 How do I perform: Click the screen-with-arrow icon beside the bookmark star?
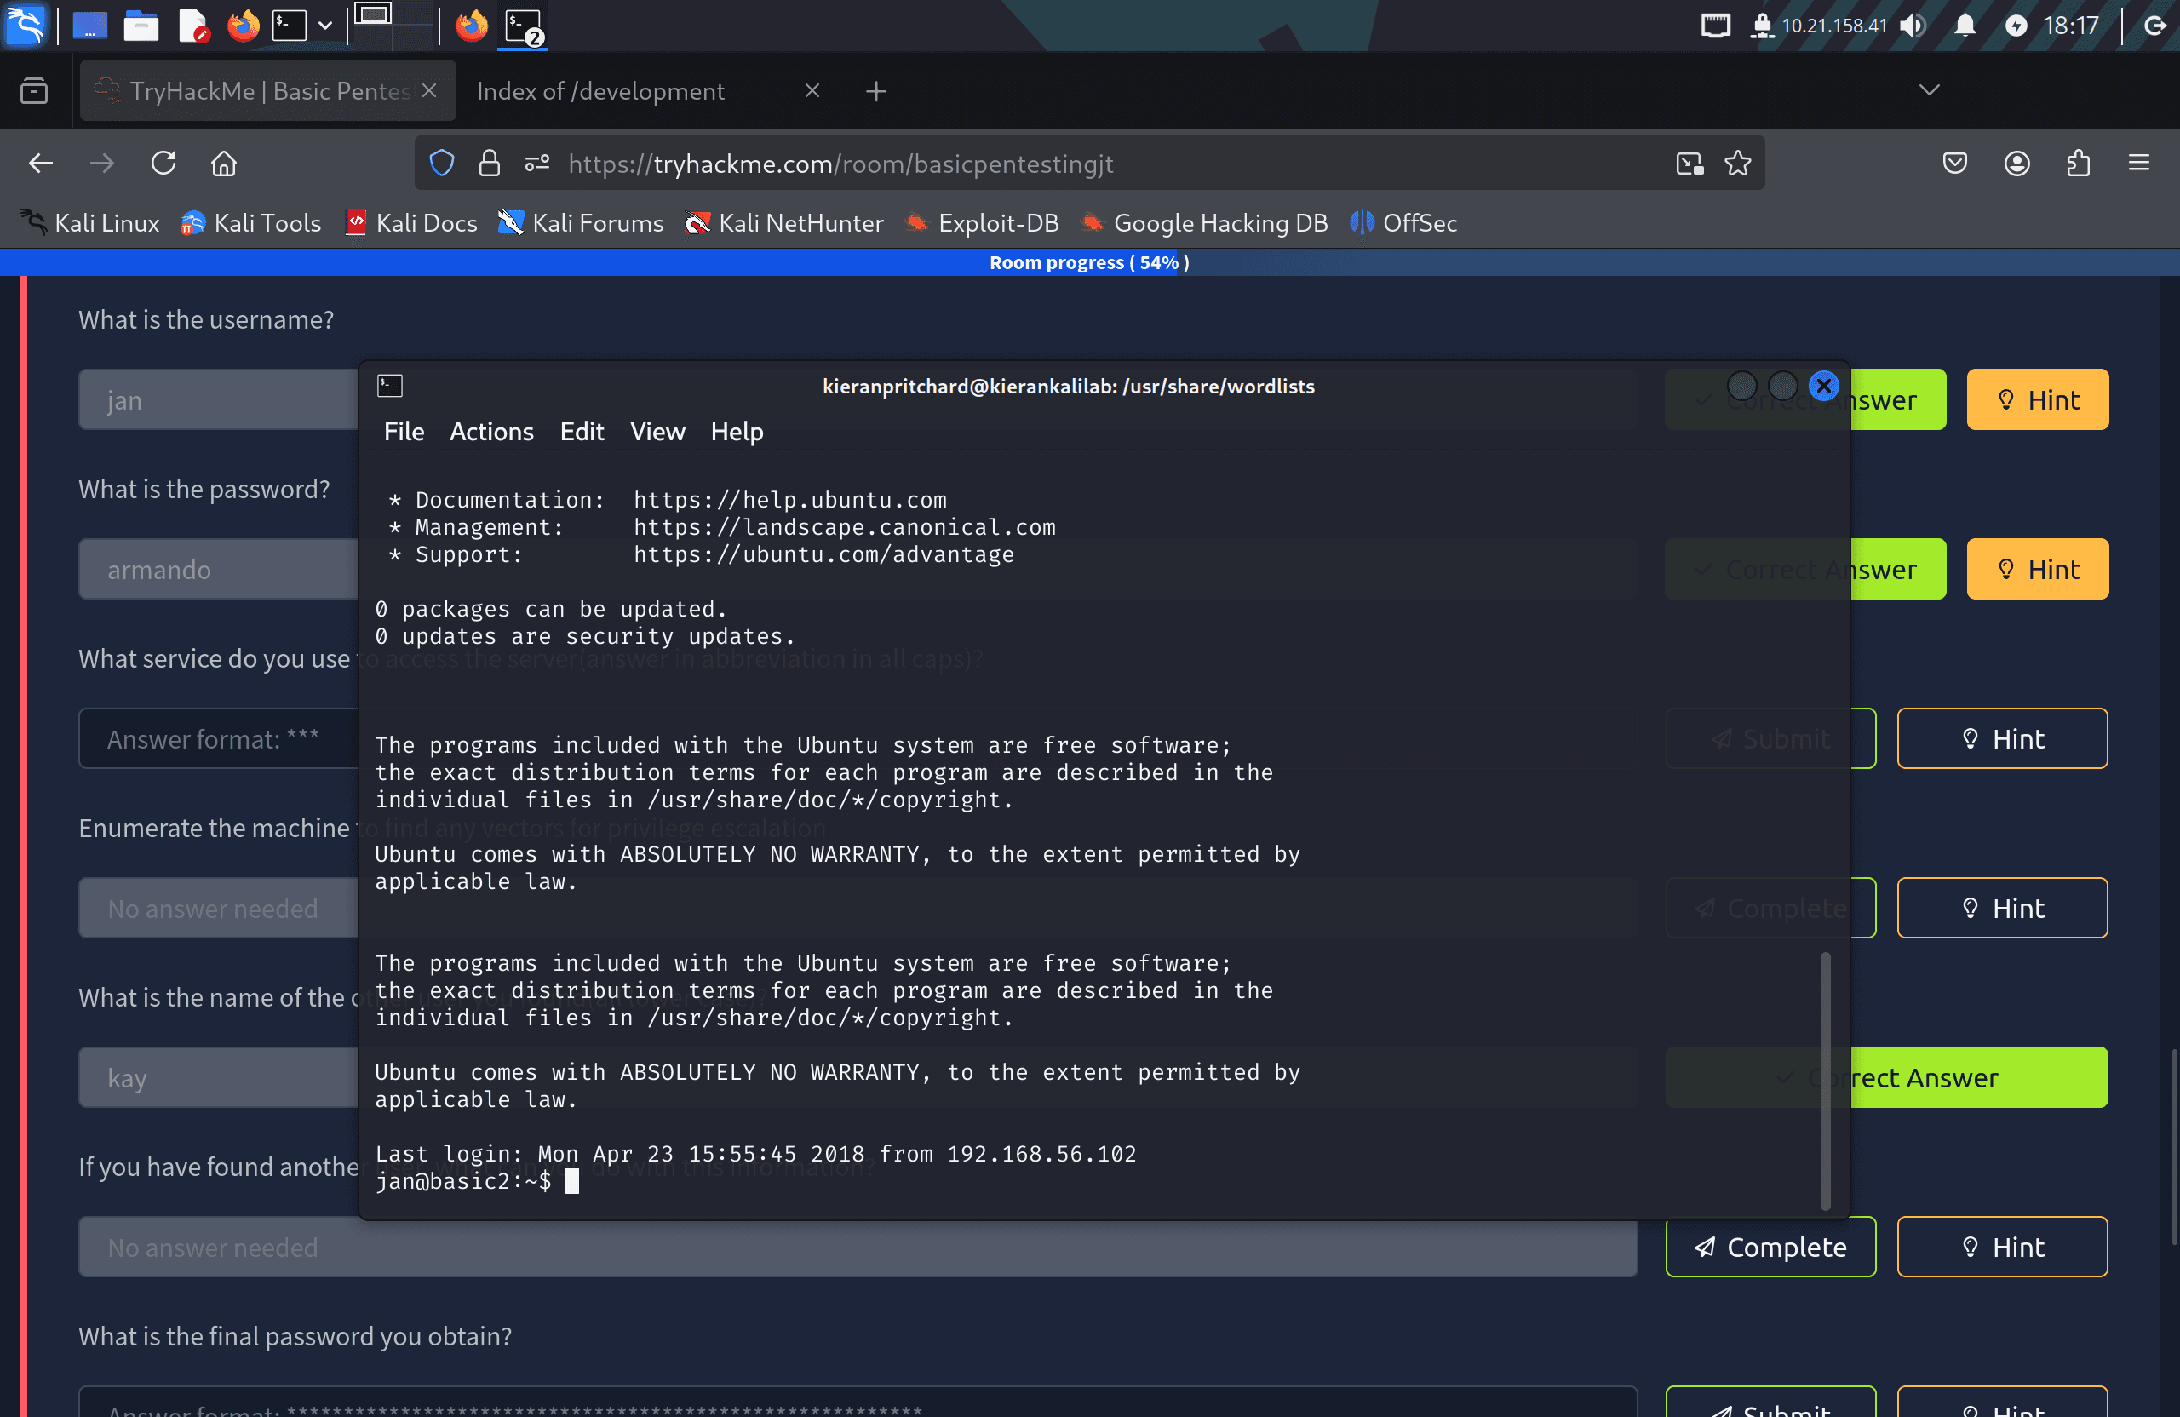coord(1690,164)
